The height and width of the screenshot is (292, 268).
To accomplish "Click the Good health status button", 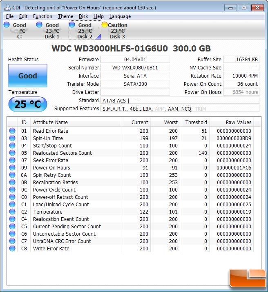I will [28, 76].
